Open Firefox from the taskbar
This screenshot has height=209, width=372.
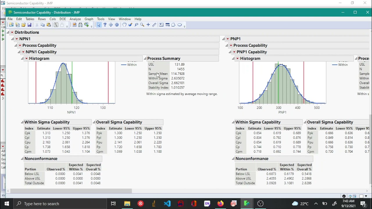point(221,203)
